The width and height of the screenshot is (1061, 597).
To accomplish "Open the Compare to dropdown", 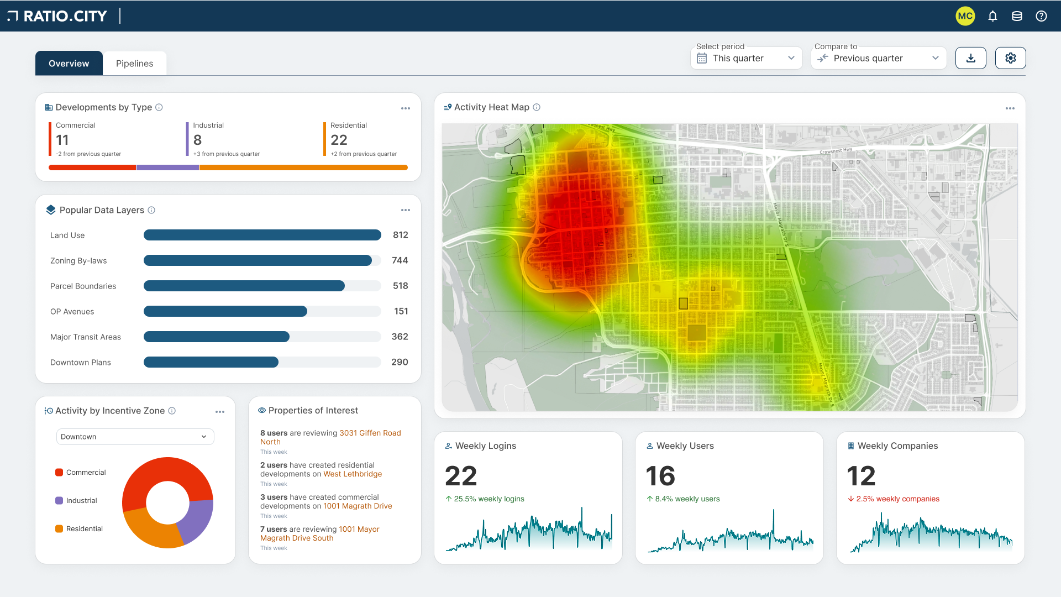I will tap(879, 58).
